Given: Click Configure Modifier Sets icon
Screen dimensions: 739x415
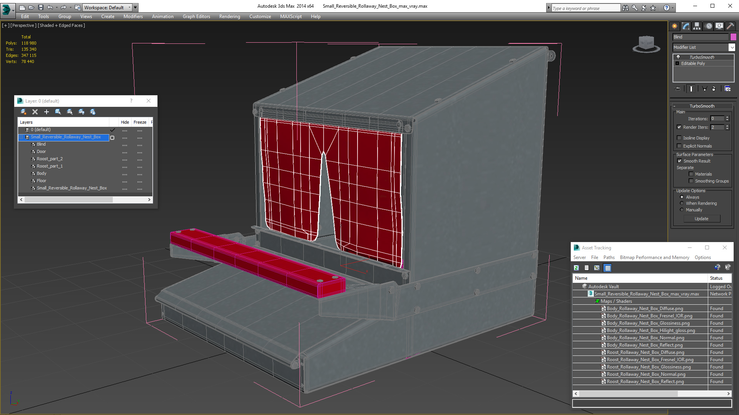Looking at the screenshot, I should pyautogui.click(x=727, y=89).
